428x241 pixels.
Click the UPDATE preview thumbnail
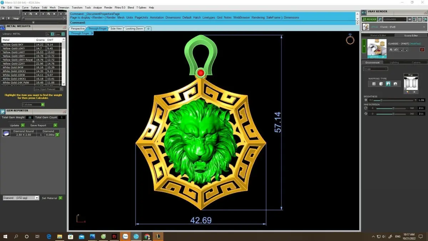coord(377,49)
